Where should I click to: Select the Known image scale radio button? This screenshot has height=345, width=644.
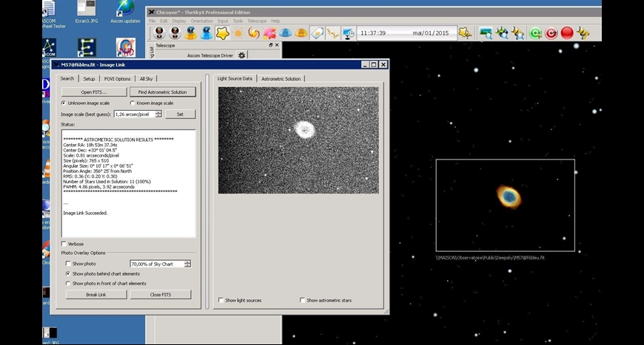click(133, 103)
